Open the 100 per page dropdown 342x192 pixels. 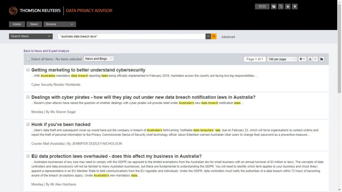click(282, 59)
